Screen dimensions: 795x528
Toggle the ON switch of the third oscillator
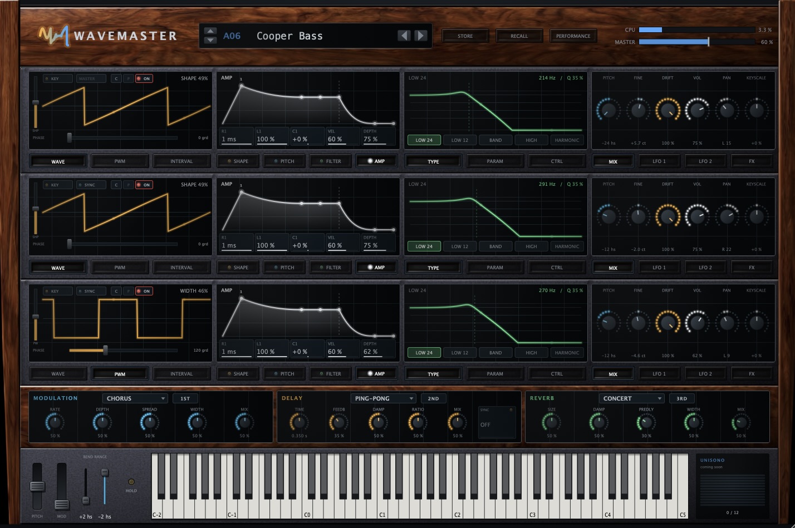pos(144,291)
